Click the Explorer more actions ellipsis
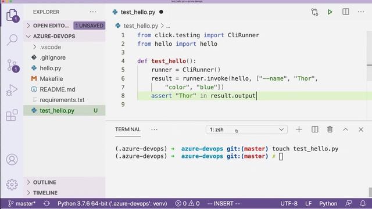This screenshot has height=209, width=372. [x=93, y=12]
